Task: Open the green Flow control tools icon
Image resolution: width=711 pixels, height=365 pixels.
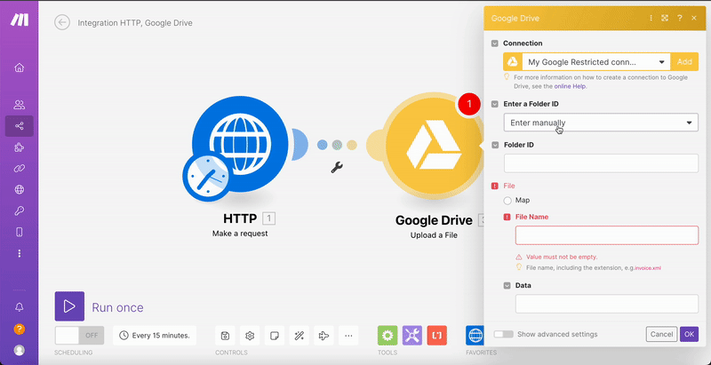Action: click(387, 336)
